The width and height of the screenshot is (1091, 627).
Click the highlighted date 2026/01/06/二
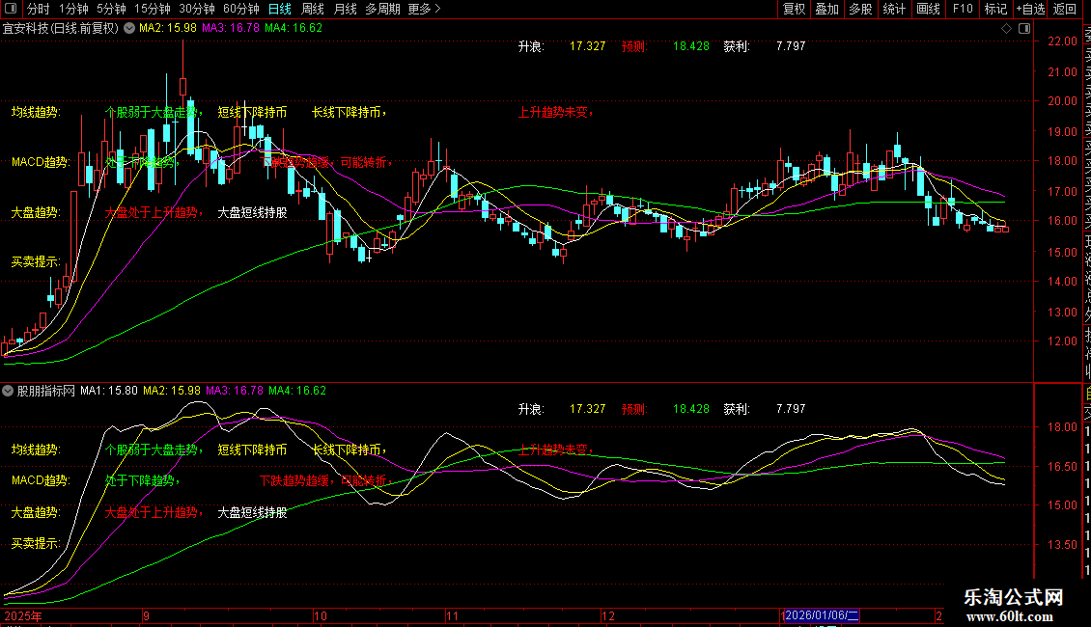pyautogui.click(x=821, y=615)
